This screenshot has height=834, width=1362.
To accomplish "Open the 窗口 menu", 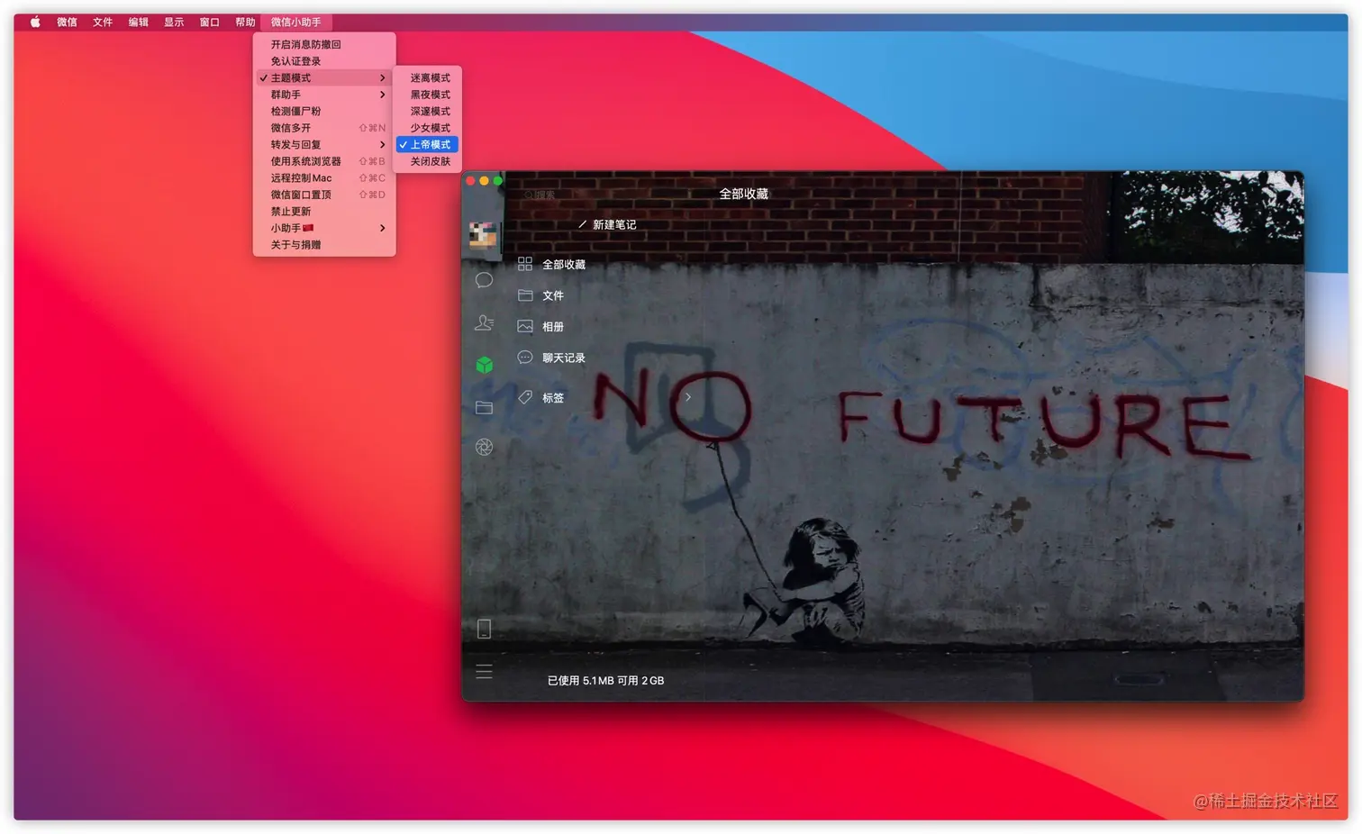I will [x=210, y=22].
